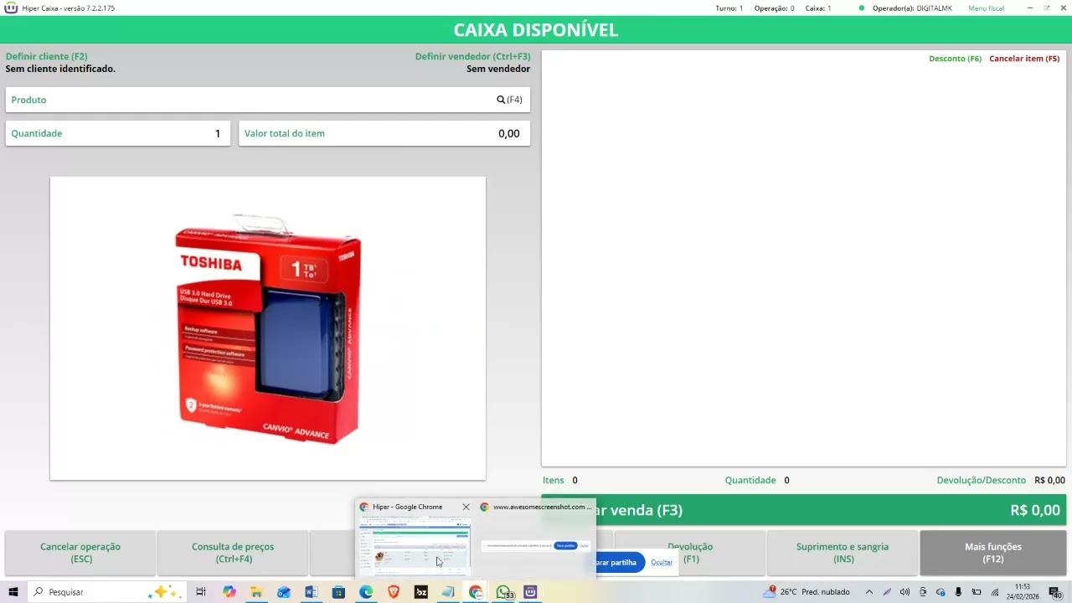Click Definir vendedor (Ctrl+F3)
The height and width of the screenshot is (603, 1072).
tap(472, 57)
